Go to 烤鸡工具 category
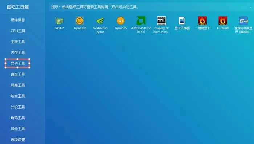The image size is (254, 144). pyautogui.click(x=18, y=118)
